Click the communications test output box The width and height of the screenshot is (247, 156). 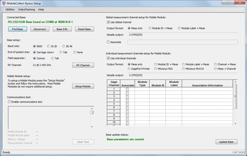(x=49, y=117)
